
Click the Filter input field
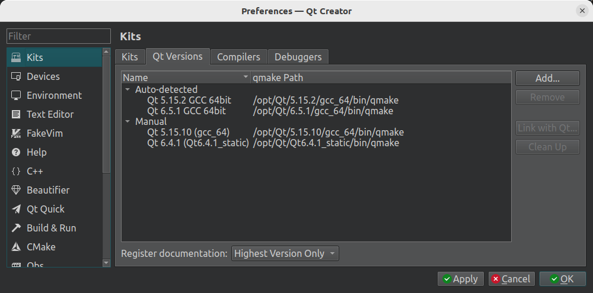click(x=59, y=36)
